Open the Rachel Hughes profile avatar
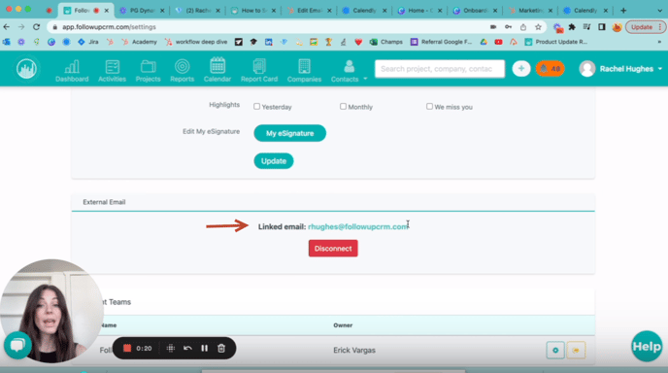Image resolution: width=668 pixels, height=373 pixels. click(x=586, y=69)
